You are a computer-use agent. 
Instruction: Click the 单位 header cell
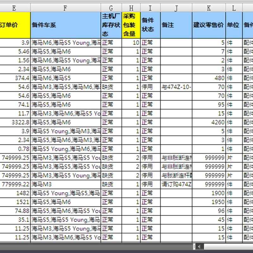pyautogui.click(x=234, y=25)
